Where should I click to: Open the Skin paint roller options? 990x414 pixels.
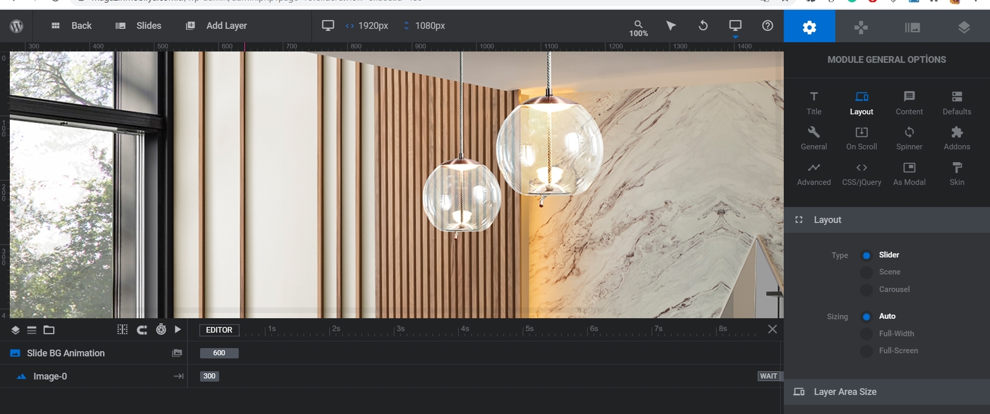(x=957, y=174)
